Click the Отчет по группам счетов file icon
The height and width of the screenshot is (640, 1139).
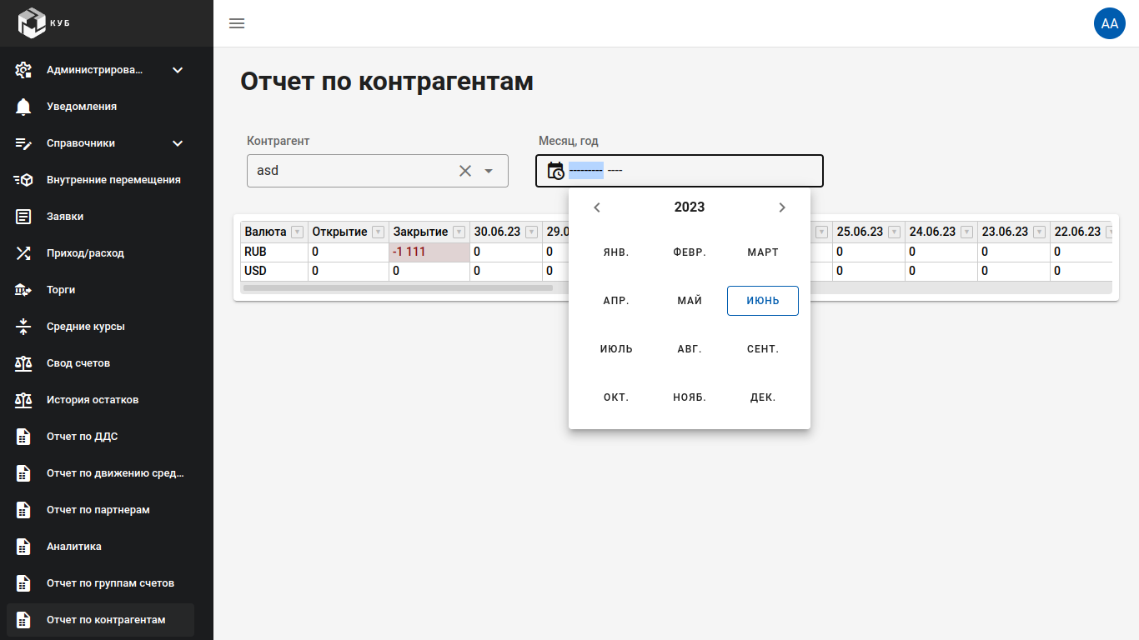[x=23, y=583]
